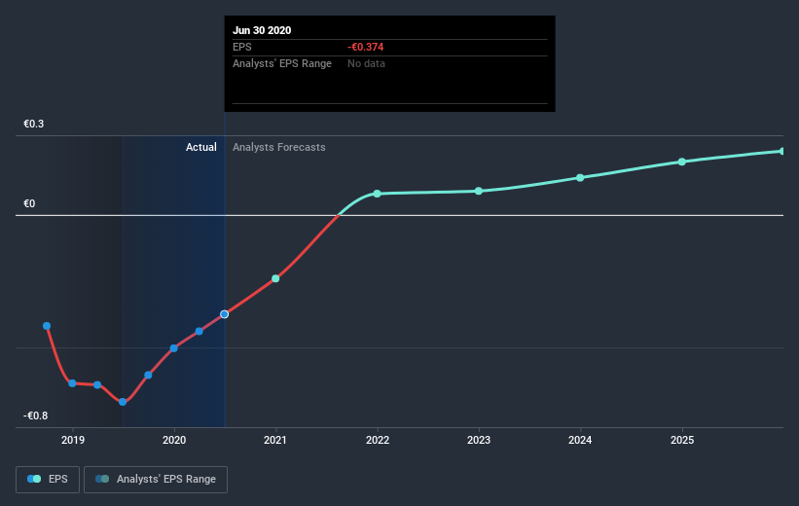Click the 2020 x-axis label
Viewport: 799px width, 506px height.
[x=174, y=440]
